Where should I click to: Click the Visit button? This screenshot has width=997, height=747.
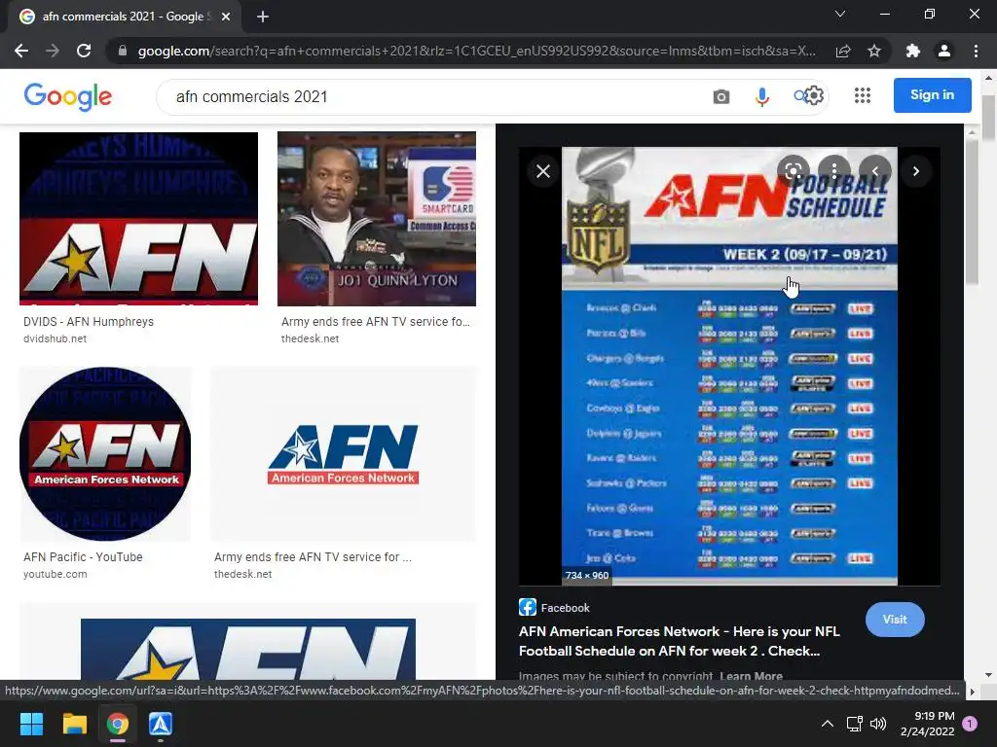tap(895, 620)
